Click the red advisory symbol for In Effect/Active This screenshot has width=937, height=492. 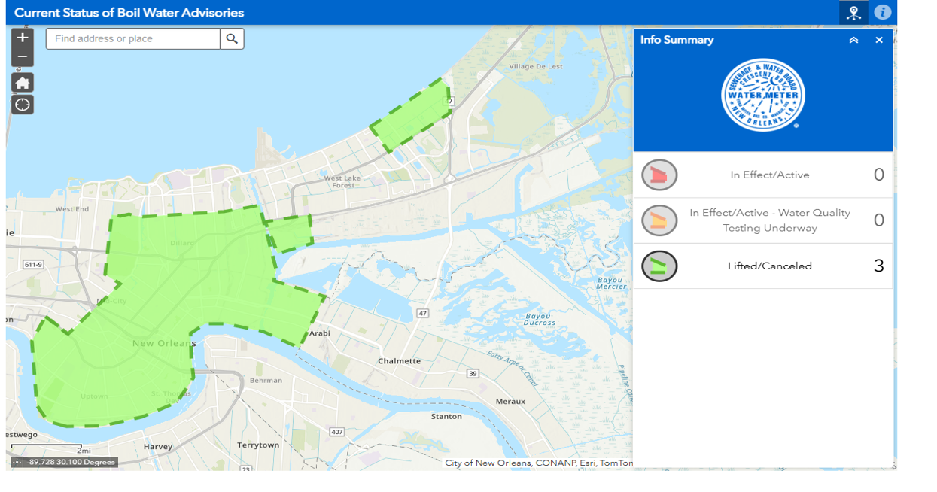[658, 175]
